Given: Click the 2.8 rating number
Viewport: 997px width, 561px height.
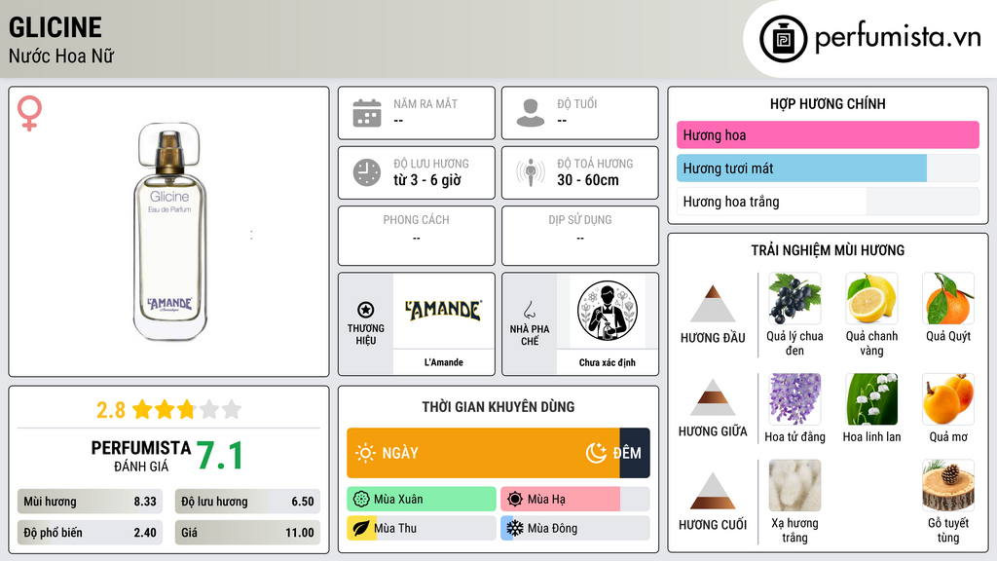Looking at the screenshot, I should pos(111,410).
